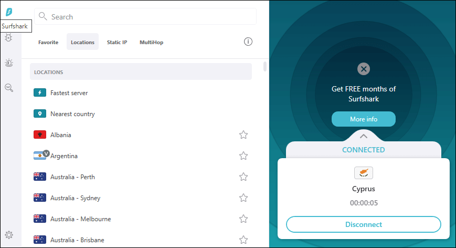Click the Cyprus country name
This screenshot has height=248, width=456.
click(364, 189)
